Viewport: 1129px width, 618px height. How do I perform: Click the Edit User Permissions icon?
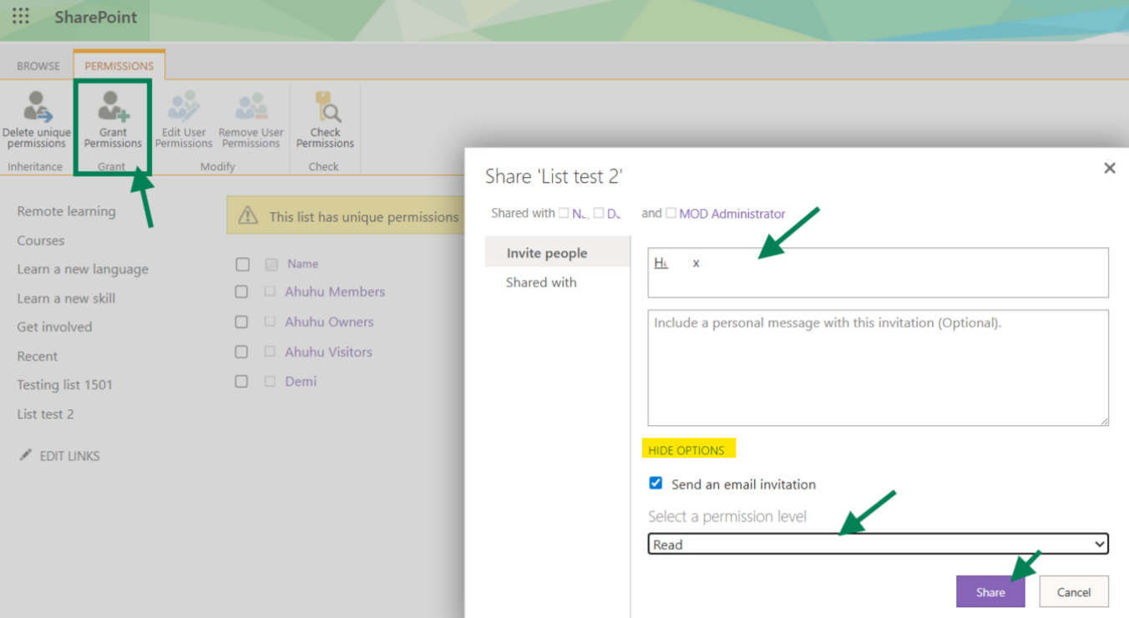coord(184,107)
